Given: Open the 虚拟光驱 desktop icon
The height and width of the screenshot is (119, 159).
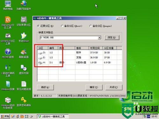Looking at the screenshot, I should coord(24,69).
